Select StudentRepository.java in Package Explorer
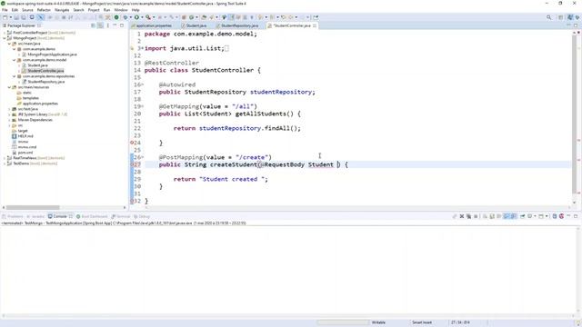The image size is (582, 327). click(46, 82)
